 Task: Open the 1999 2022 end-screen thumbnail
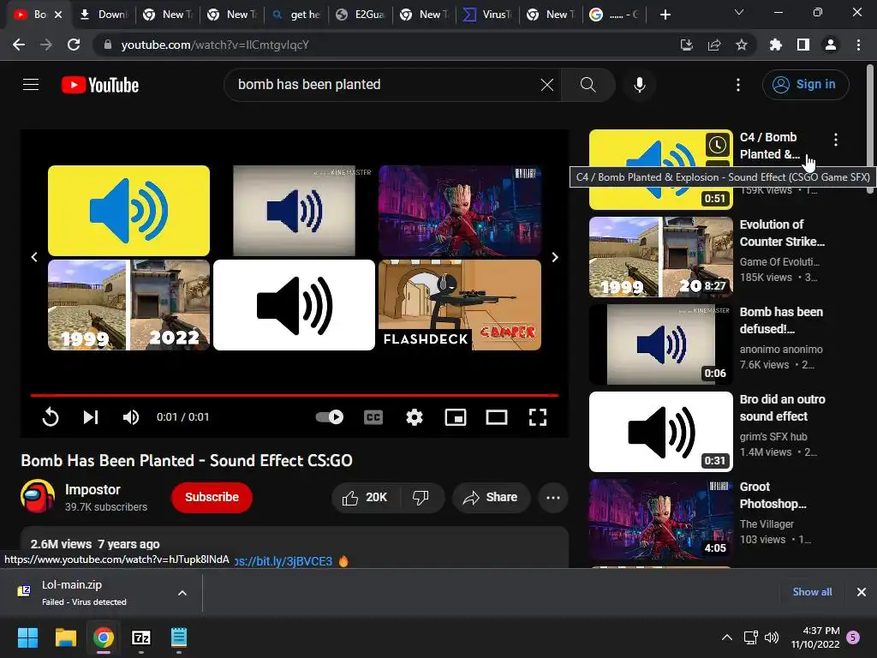128,305
